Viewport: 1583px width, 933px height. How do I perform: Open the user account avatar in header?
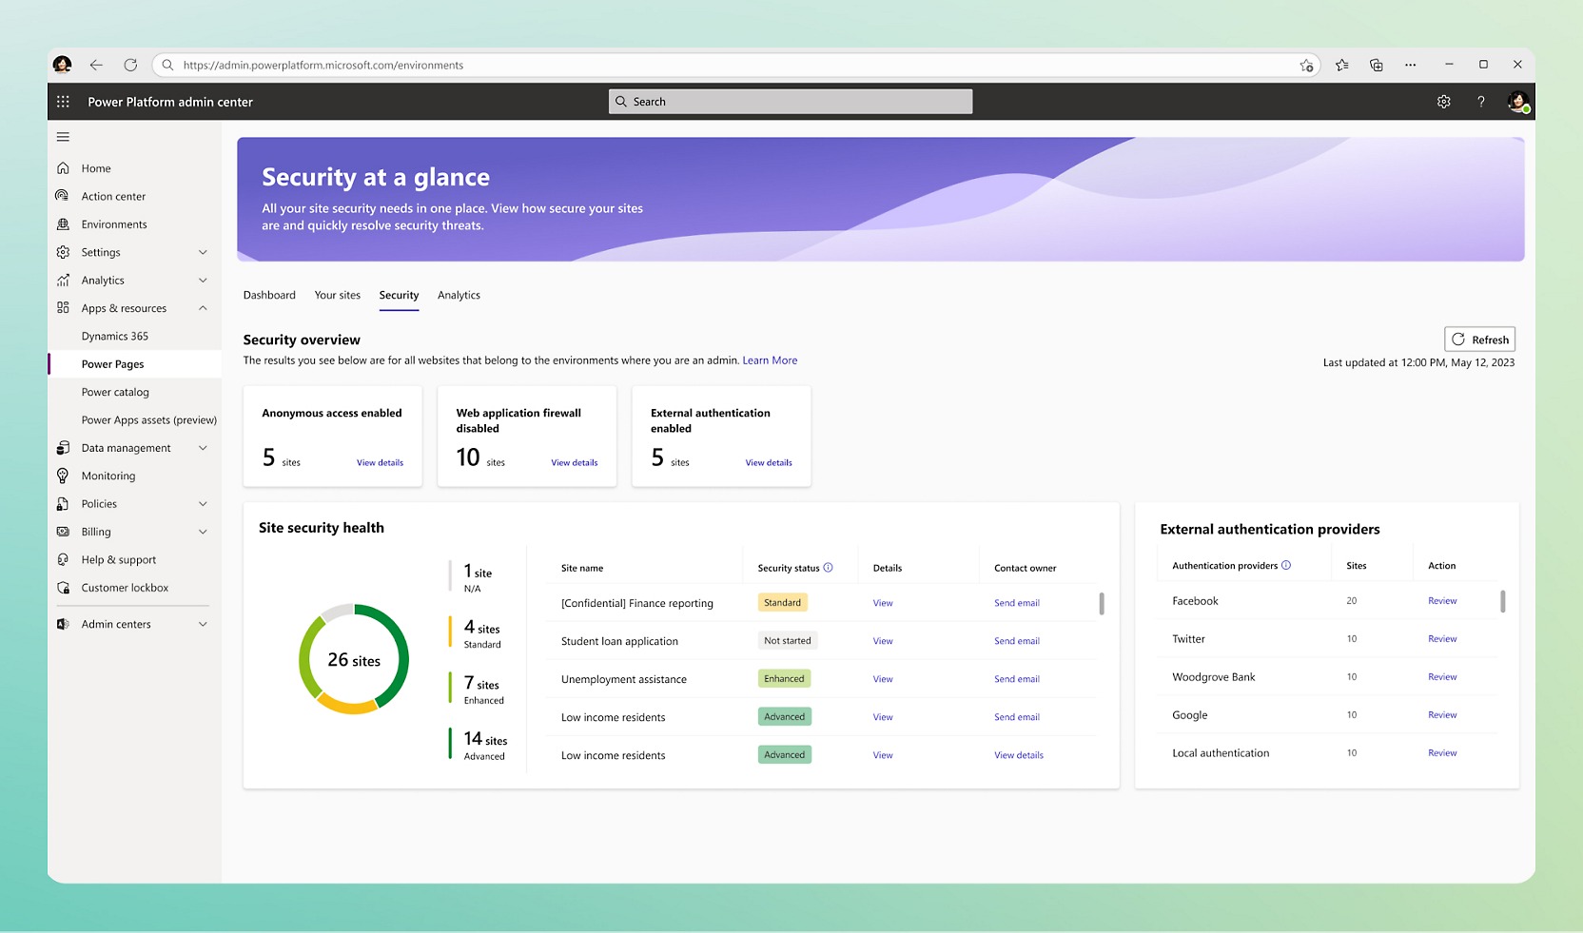pyautogui.click(x=1517, y=102)
